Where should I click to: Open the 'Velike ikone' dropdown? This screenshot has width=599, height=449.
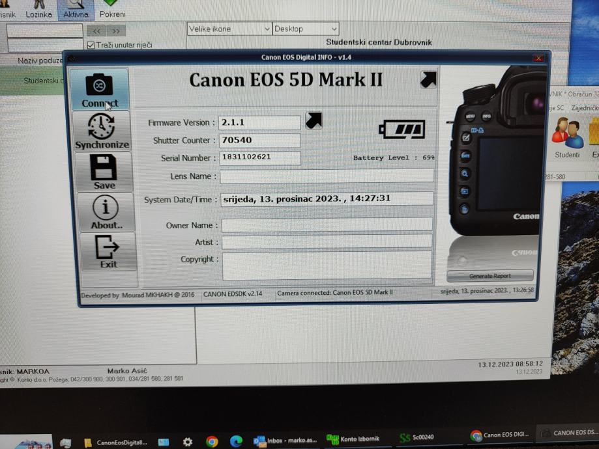click(x=229, y=29)
